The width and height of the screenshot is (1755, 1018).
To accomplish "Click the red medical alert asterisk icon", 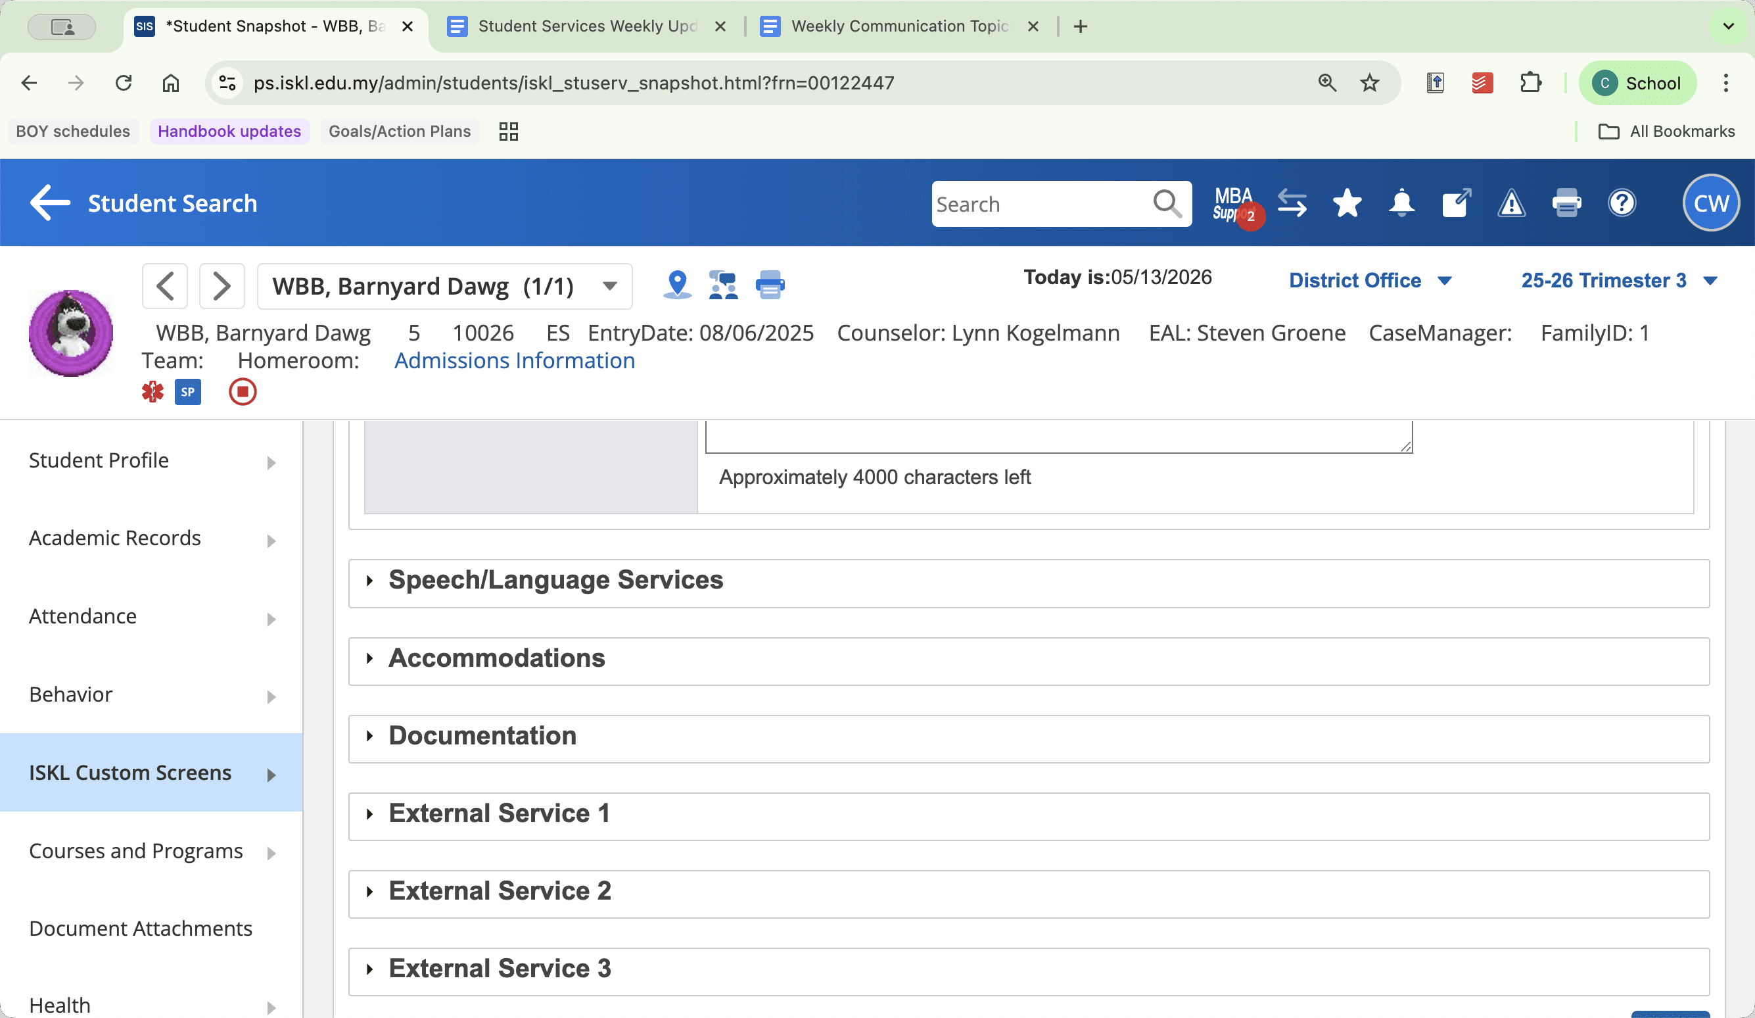I will [152, 391].
